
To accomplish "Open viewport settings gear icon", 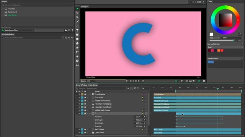I will [x=204, y=81].
